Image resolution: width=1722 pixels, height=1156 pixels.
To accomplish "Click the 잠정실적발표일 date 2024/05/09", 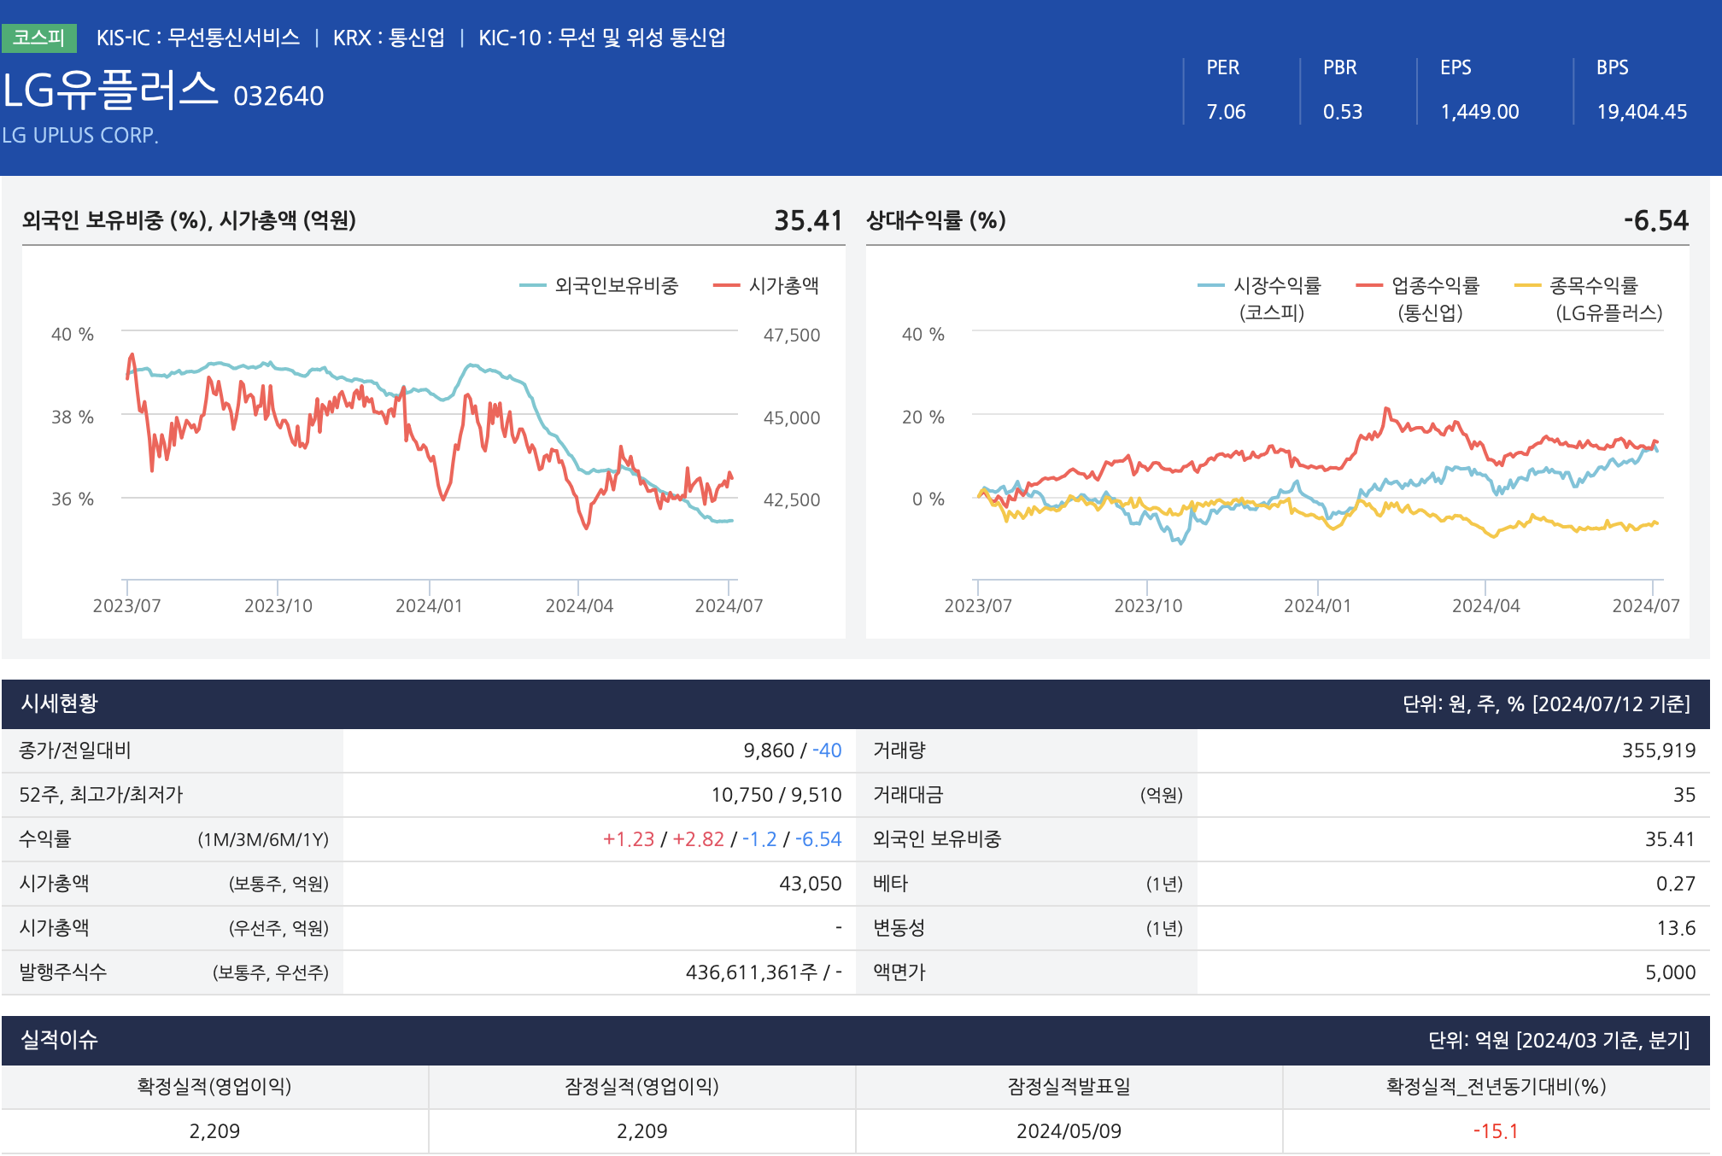I will click(1069, 1131).
